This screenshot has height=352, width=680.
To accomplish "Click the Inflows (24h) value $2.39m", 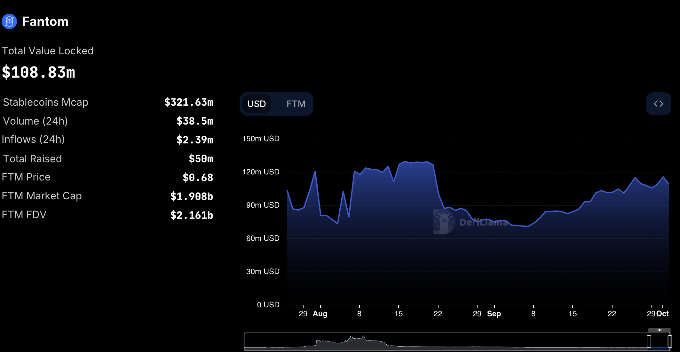I will [x=195, y=140].
